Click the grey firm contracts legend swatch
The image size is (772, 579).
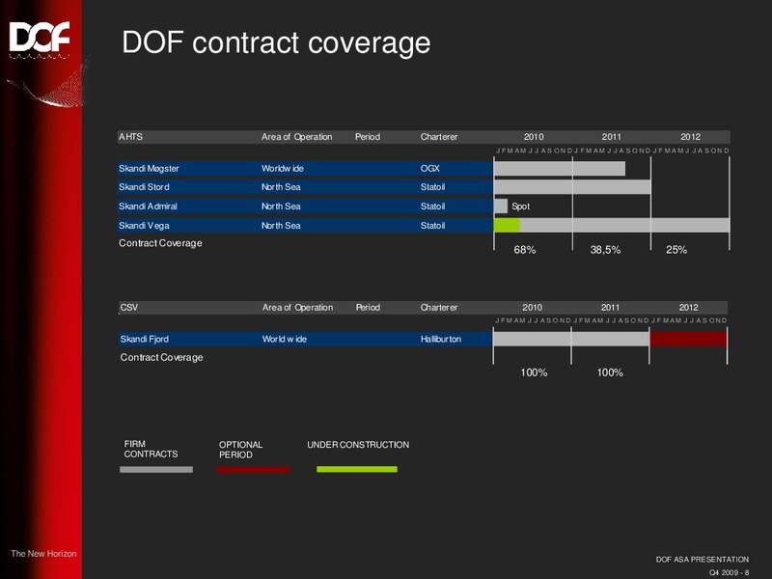156,470
